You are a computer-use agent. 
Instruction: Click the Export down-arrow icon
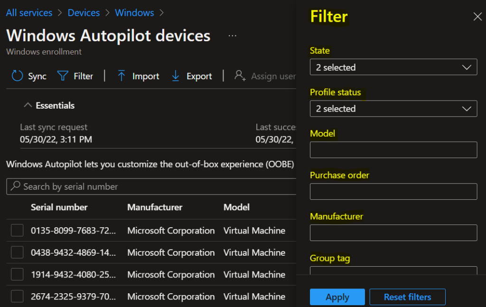(176, 76)
